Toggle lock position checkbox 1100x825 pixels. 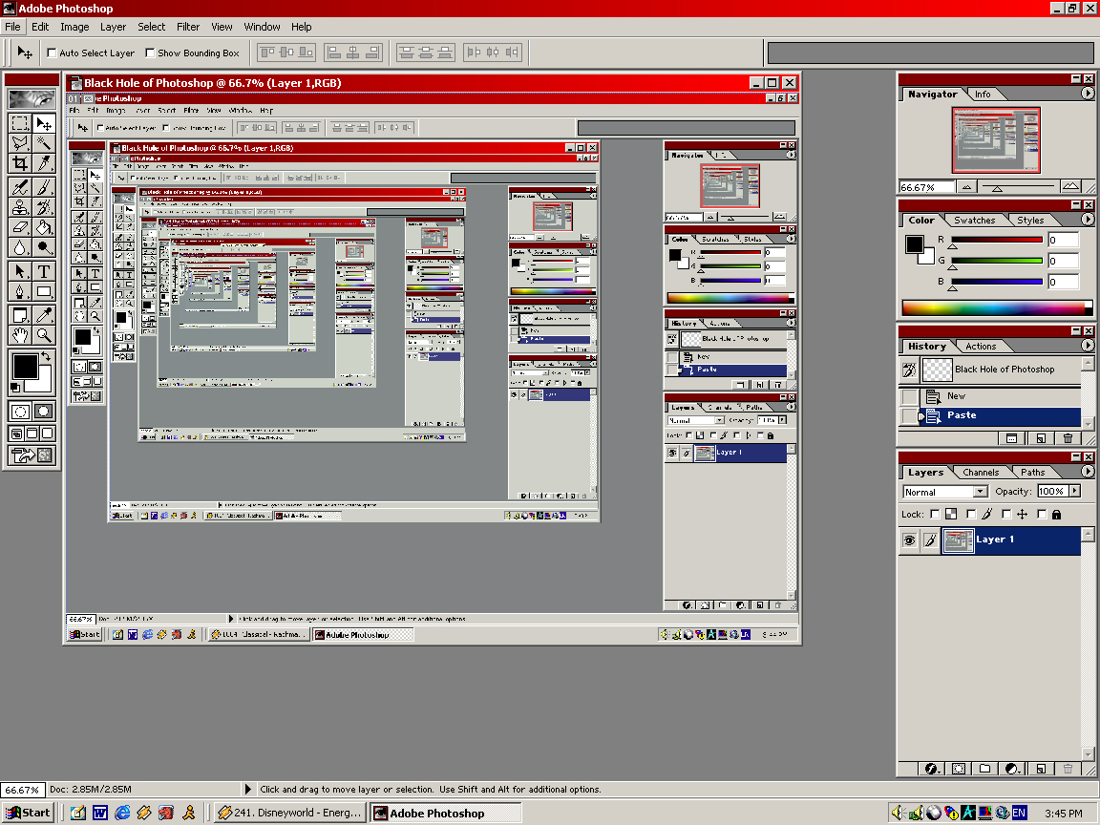(x=1006, y=515)
